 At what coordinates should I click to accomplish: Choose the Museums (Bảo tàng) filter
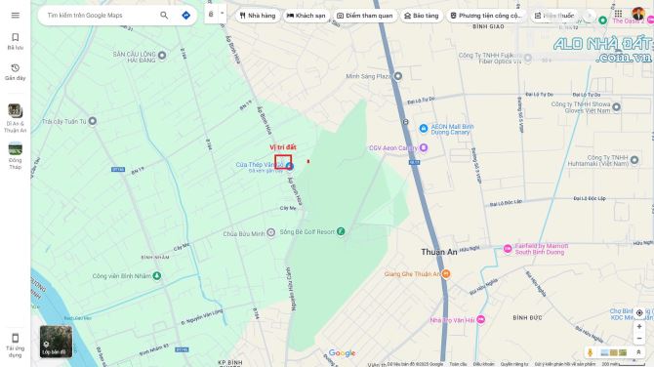[422, 16]
